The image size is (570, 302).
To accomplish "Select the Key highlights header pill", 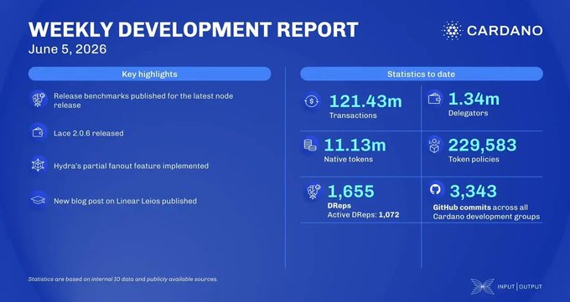I will (x=149, y=74).
